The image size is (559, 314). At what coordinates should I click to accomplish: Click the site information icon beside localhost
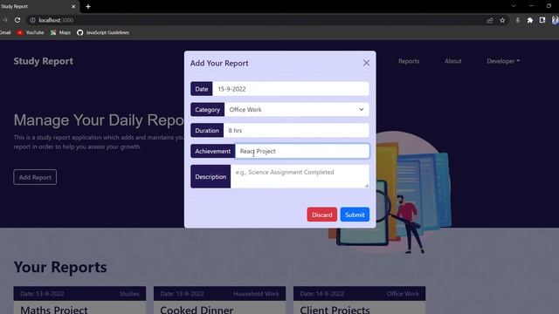click(x=32, y=20)
